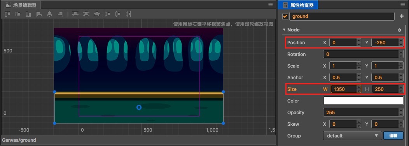The height and width of the screenshot is (146, 409).
Task: Click the Position Y stepper arrows
Action: tap(401, 42)
